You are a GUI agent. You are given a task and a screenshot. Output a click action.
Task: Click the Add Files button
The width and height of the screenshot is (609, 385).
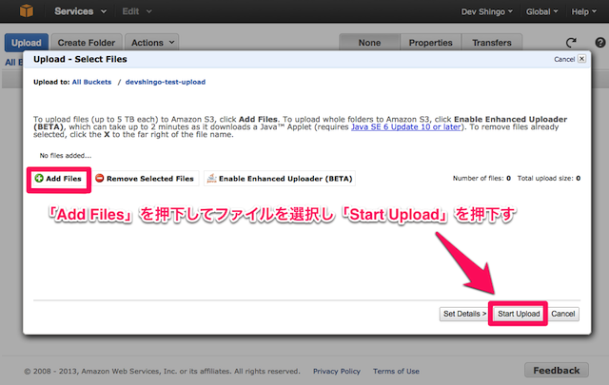tap(59, 179)
